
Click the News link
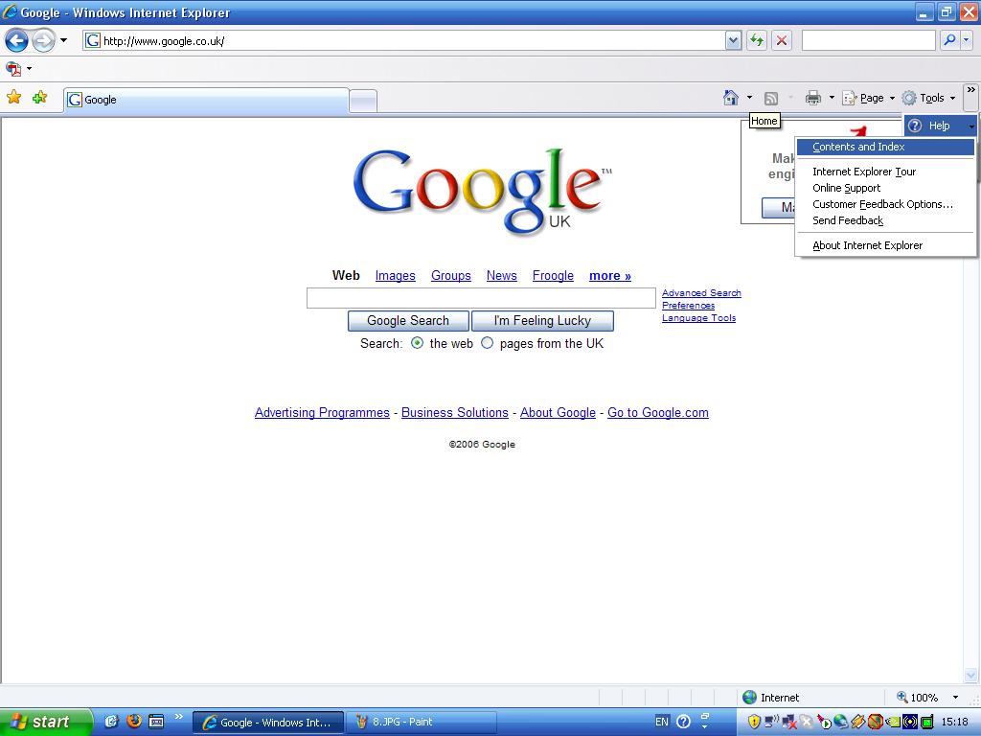[501, 276]
